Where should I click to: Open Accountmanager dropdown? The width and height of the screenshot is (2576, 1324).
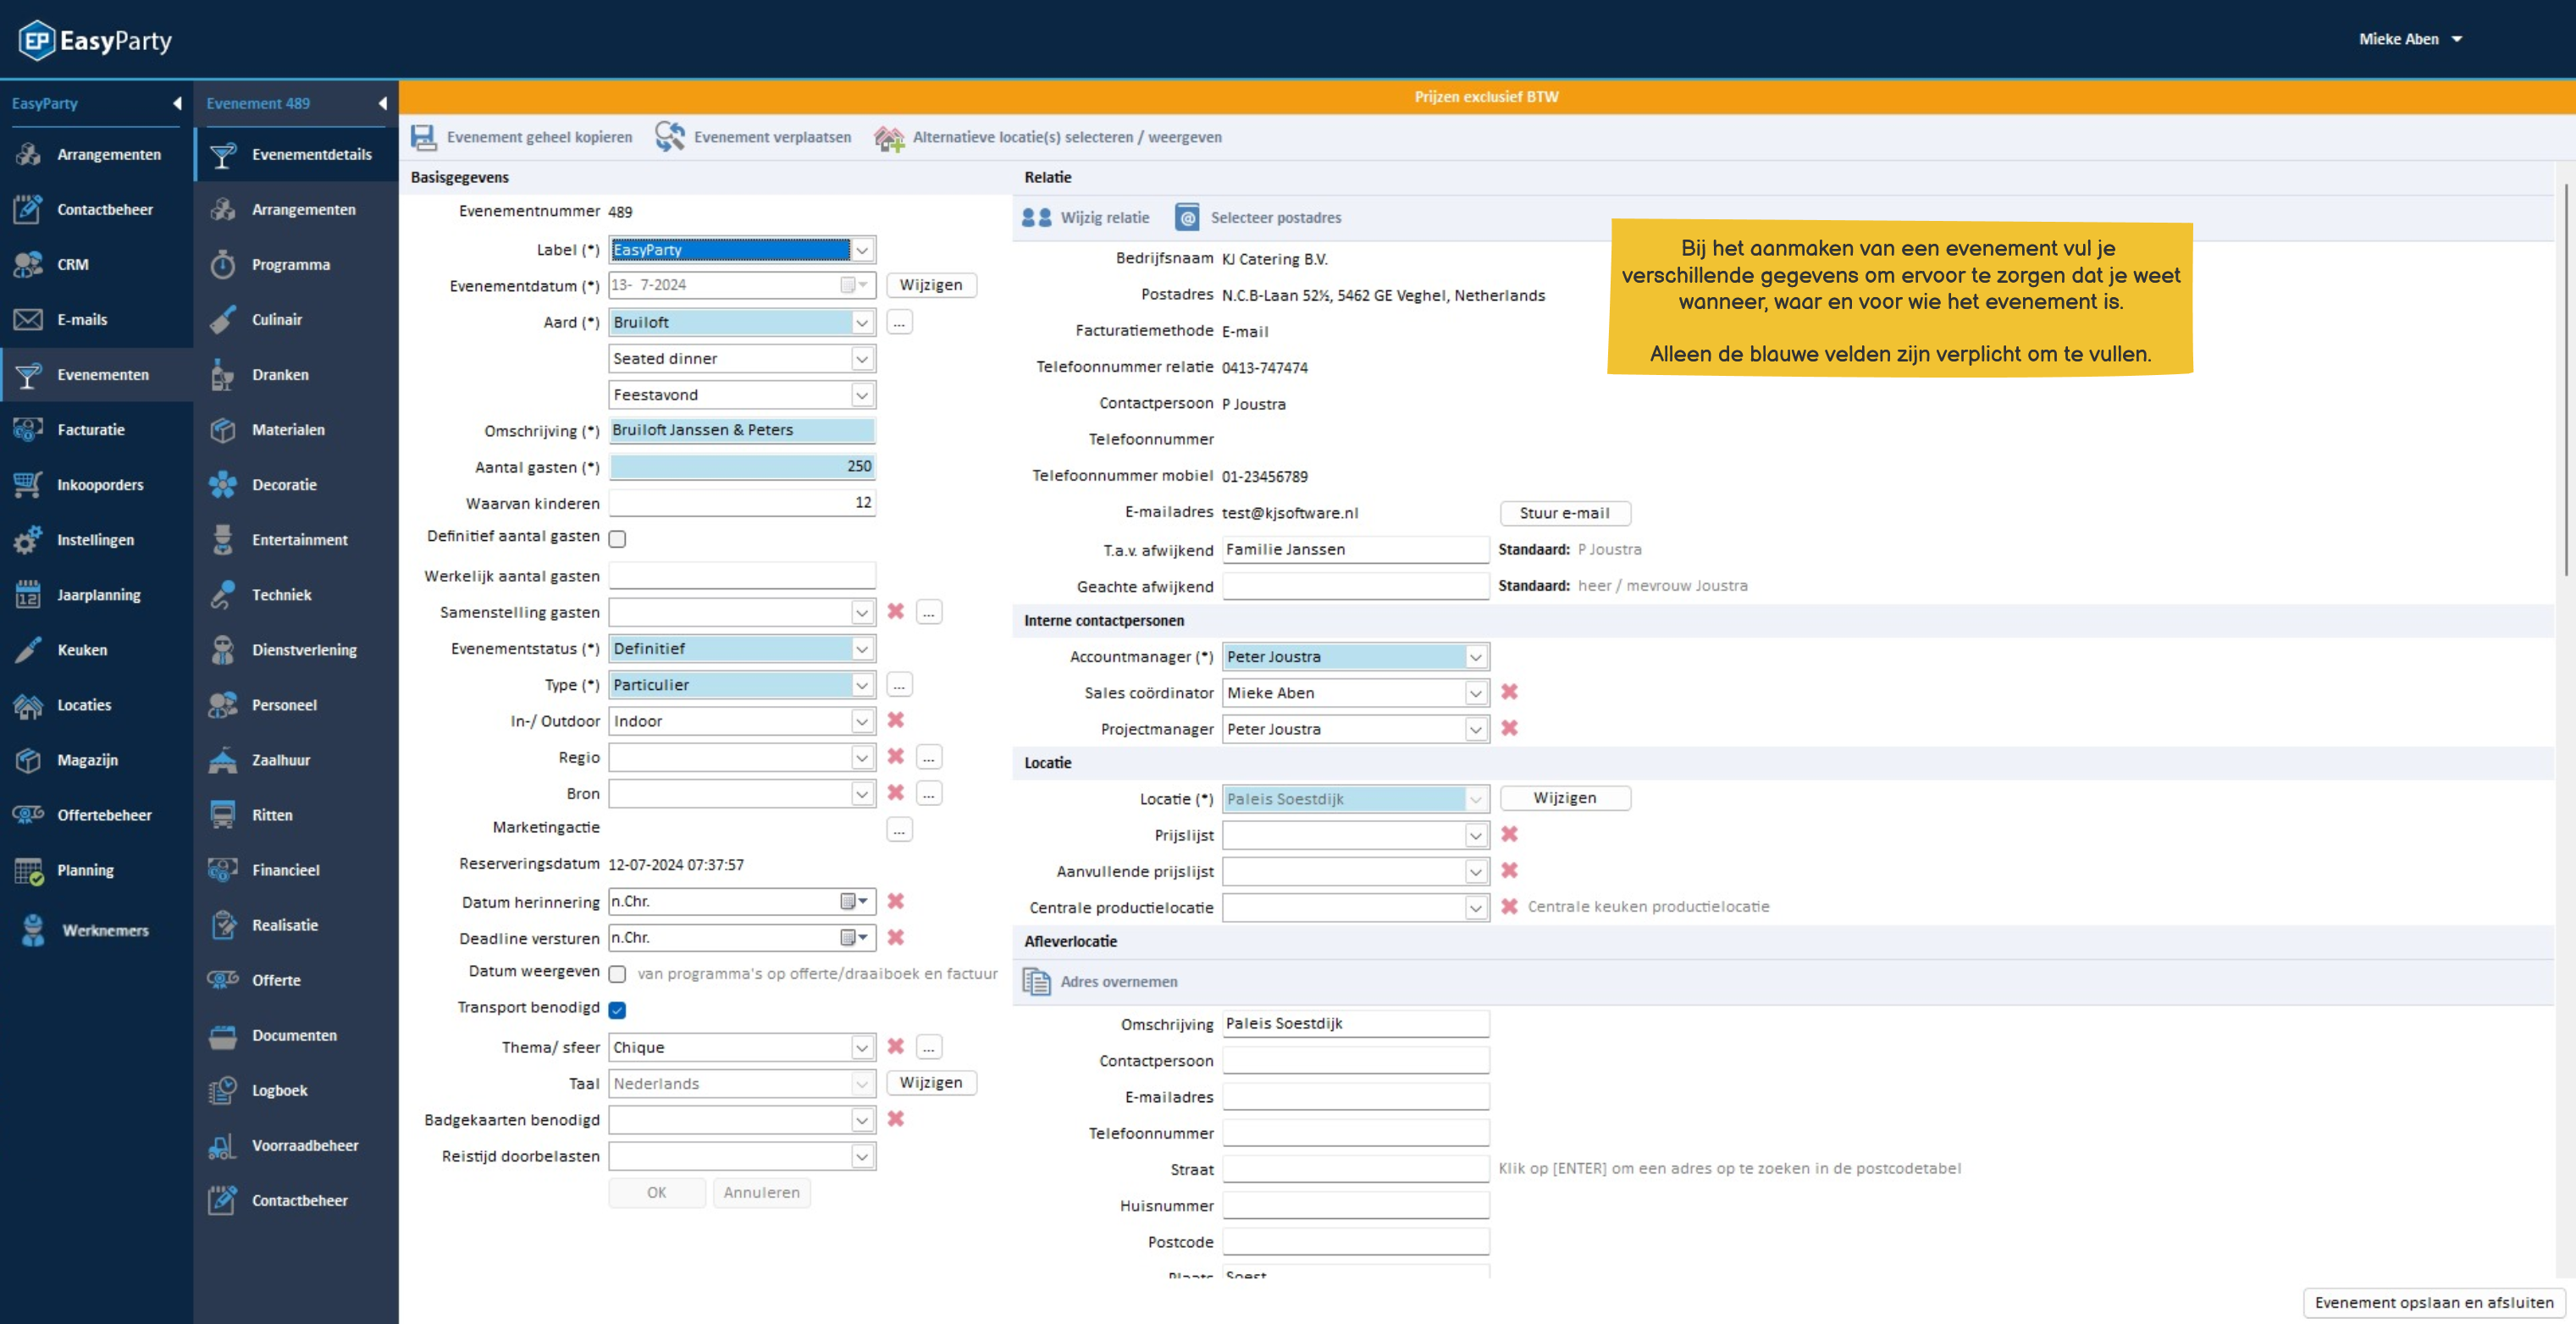[x=1355, y=656]
